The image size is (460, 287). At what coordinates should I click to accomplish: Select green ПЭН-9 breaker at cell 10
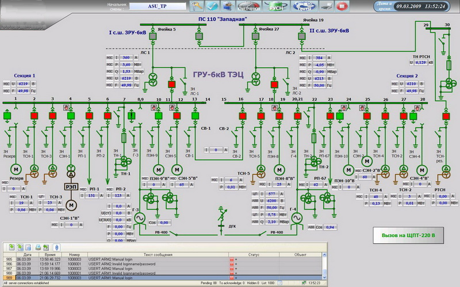click(x=159, y=116)
